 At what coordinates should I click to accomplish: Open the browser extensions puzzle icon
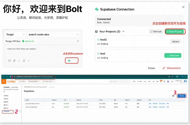click(177, 77)
